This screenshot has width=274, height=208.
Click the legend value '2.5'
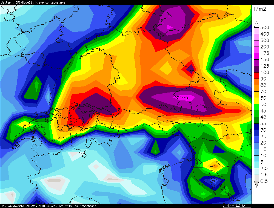point(264,169)
